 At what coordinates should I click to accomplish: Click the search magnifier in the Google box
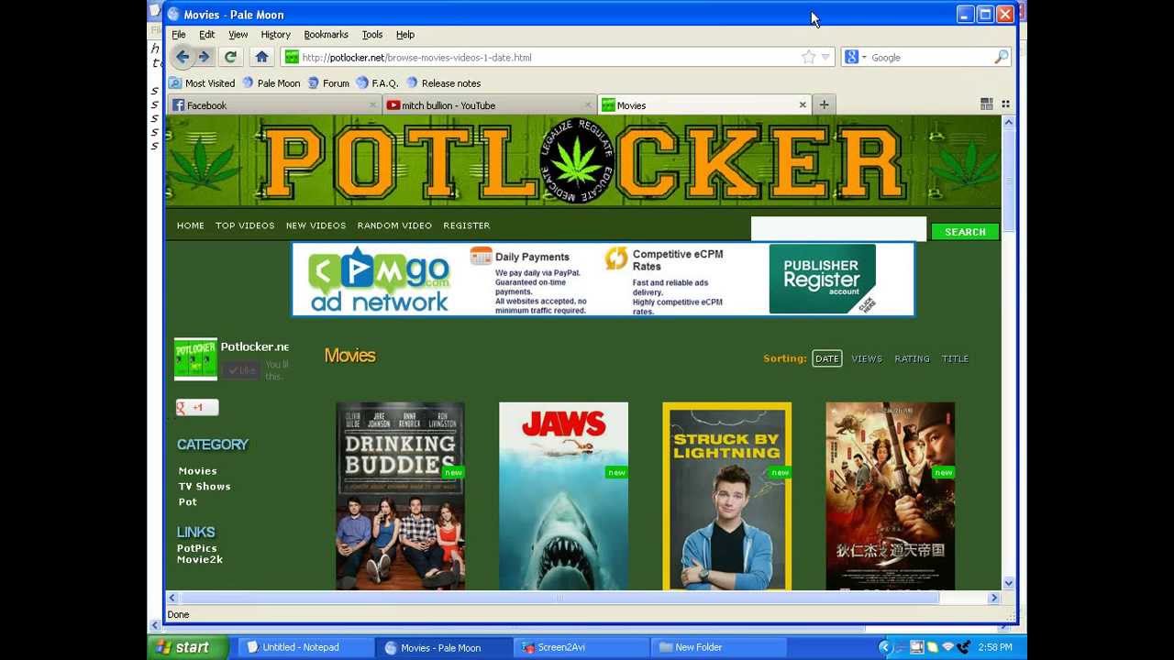coord(1001,57)
